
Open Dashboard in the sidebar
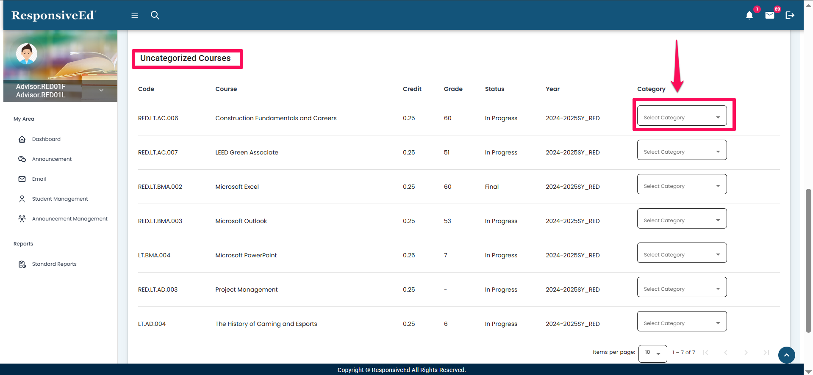[x=46, y=139]
